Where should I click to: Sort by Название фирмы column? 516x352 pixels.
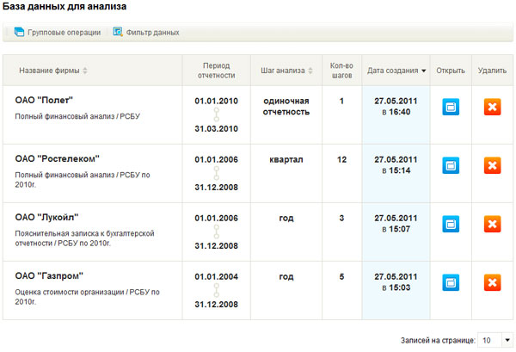53,71
